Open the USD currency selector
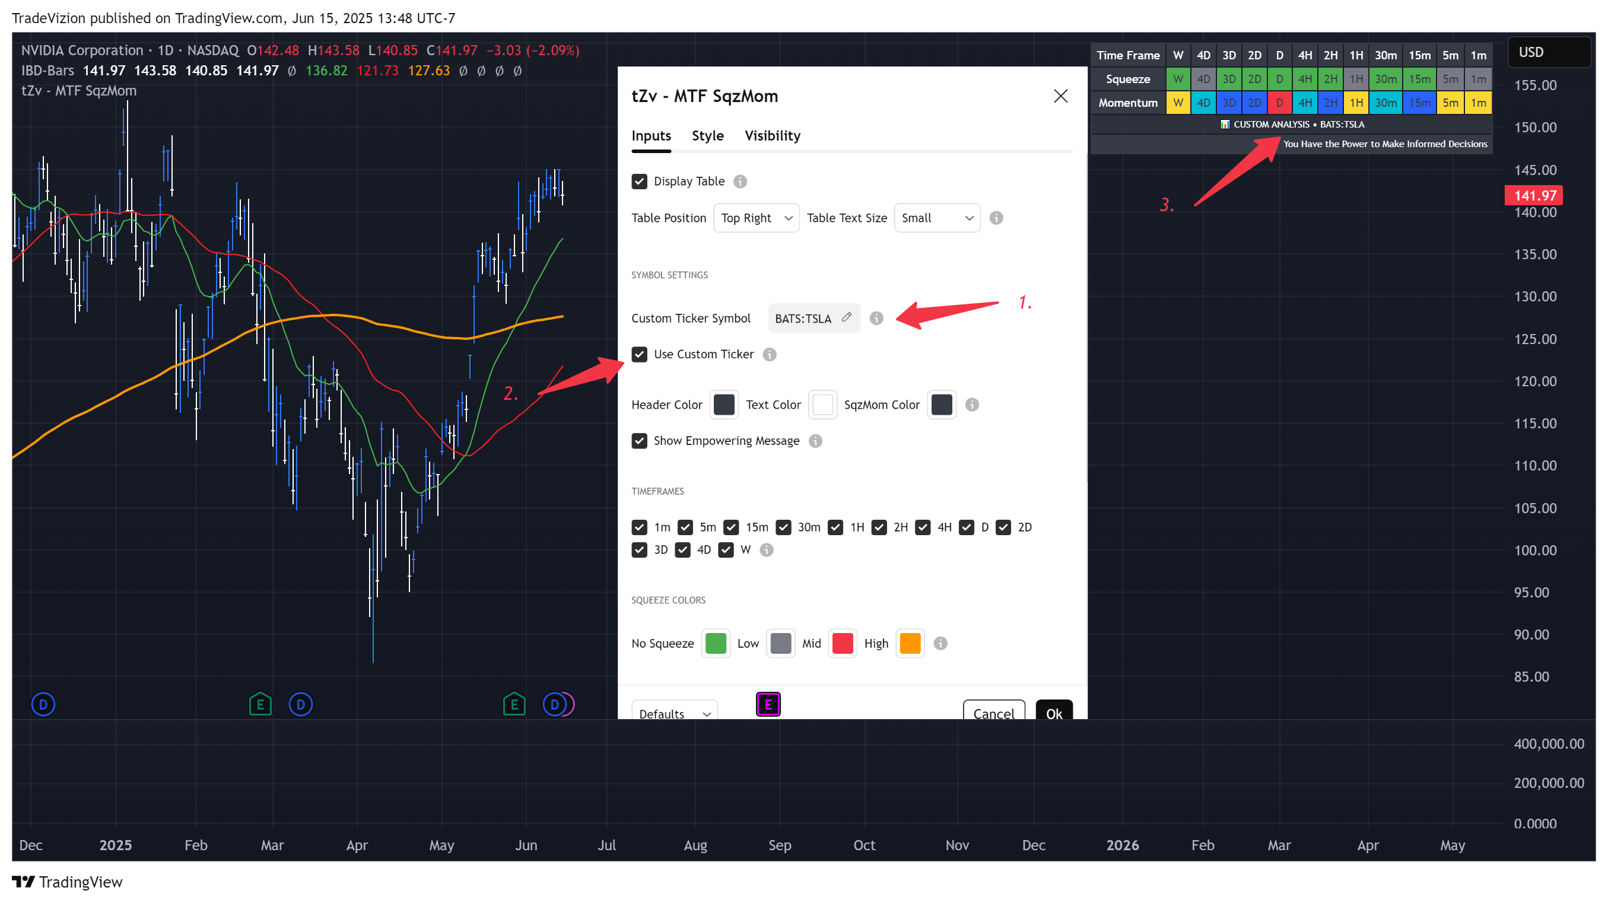Screen dimensions: 1608x903 [x=1549, y=52]
